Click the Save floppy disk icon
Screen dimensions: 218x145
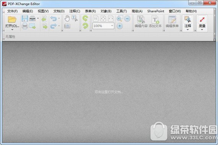click(x=25, y=18)
